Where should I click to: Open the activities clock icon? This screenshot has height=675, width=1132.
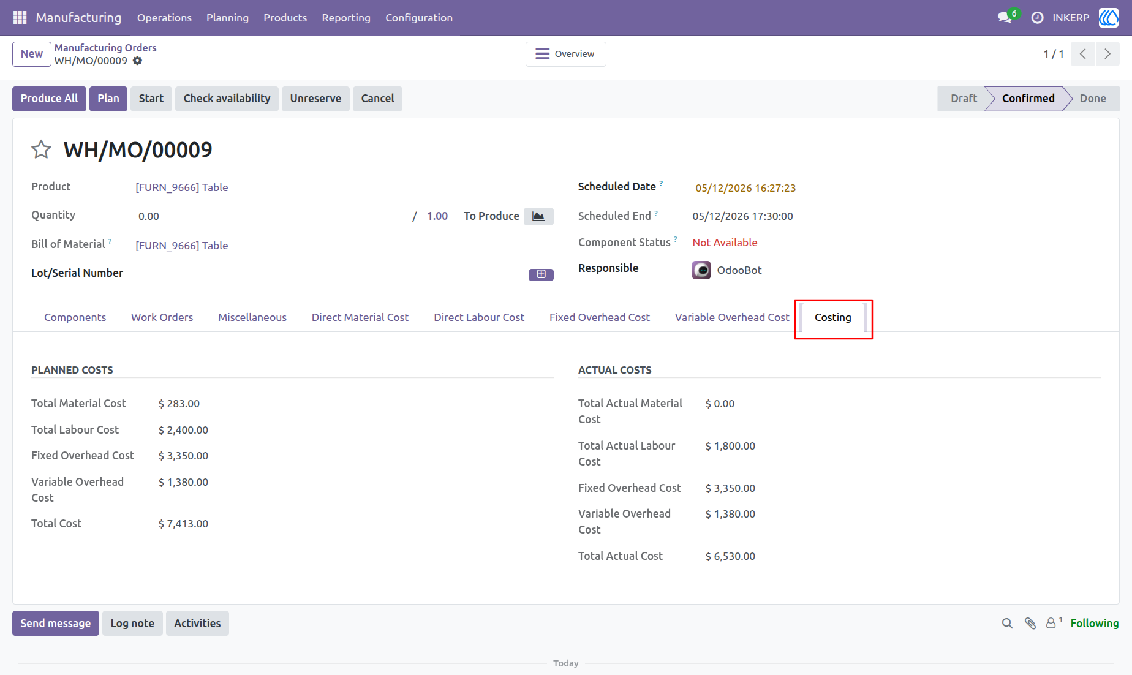coord(1037,18)
